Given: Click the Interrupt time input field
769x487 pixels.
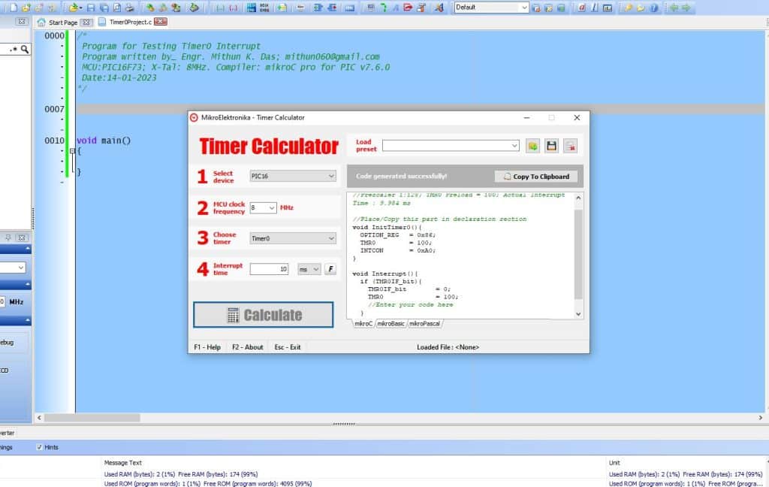Looking at the screenshot, I should [270, 269].
